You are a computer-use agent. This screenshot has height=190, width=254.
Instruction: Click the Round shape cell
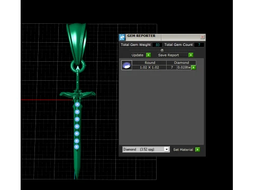click(150, 63)
